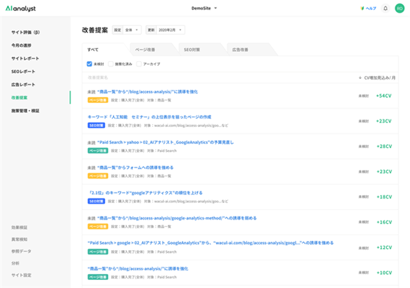Viewport: 410px width, 288px height.
Task: Click the ヘルプ help link
Action: point(371,9)
